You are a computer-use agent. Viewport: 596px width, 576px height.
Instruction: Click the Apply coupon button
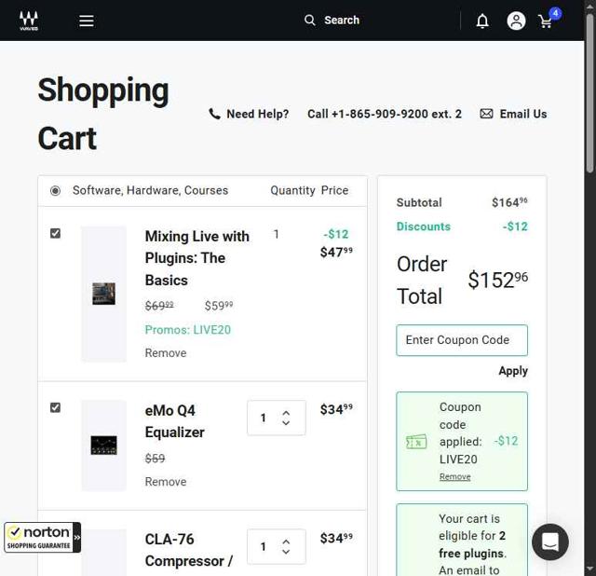pos(513,371)
